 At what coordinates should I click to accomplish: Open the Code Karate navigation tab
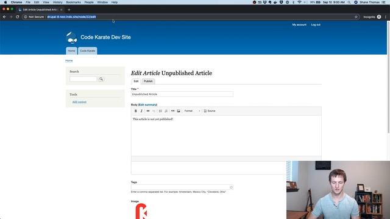87,51
